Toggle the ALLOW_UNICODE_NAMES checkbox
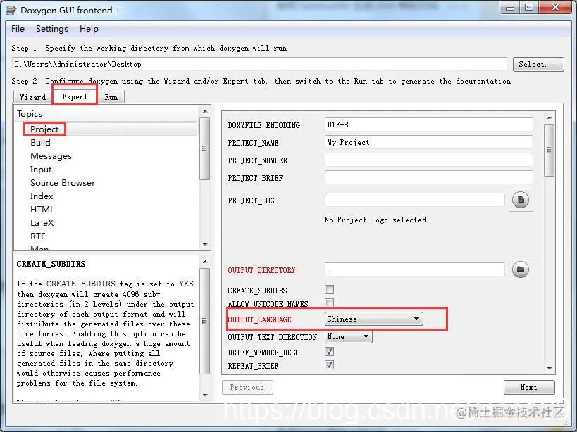This screenshot has height=432, width=577. coord(329,303)
